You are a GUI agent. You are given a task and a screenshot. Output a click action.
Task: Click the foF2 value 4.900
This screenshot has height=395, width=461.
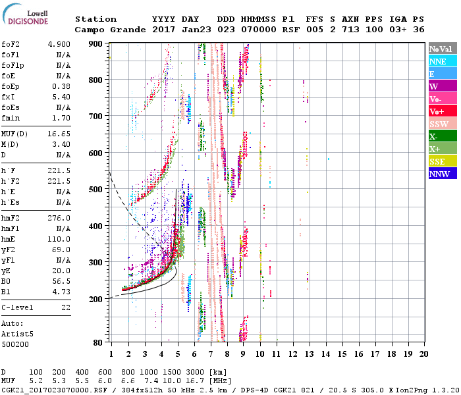point(58,45)
